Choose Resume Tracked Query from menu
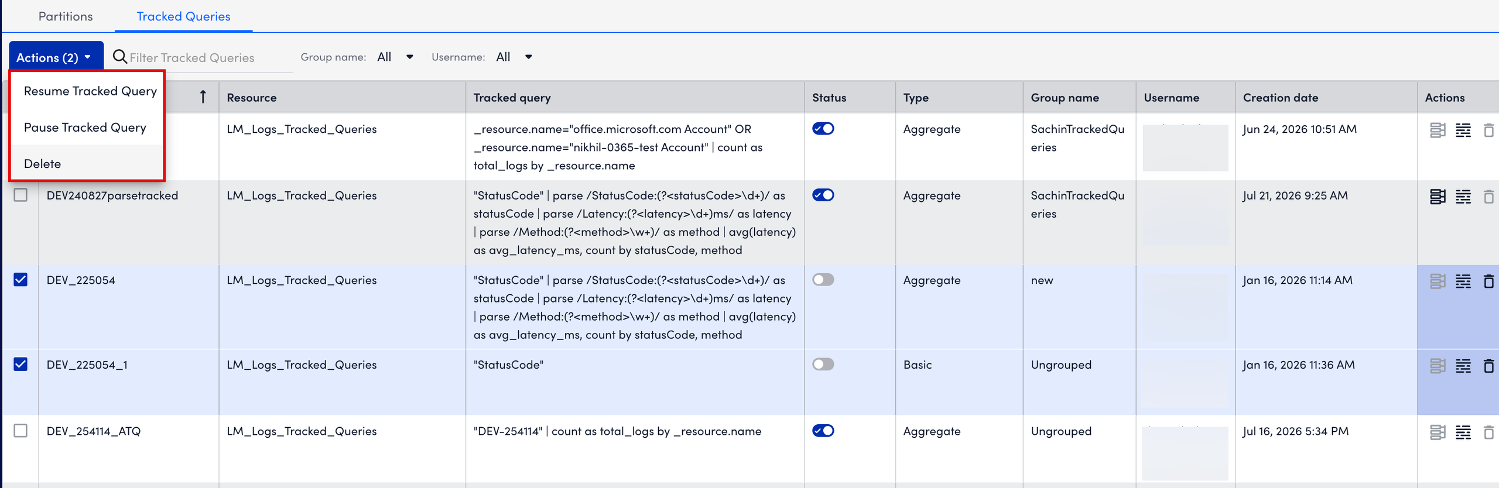 pos(87,91)
